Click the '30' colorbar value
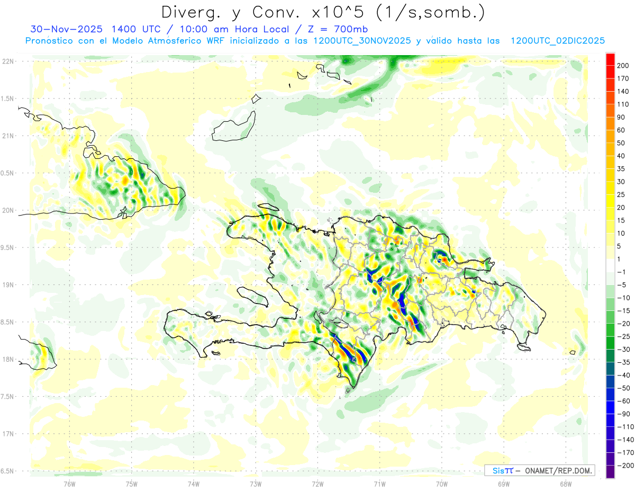635x491 pixels. pyautogui.click(x=621, y=182)
